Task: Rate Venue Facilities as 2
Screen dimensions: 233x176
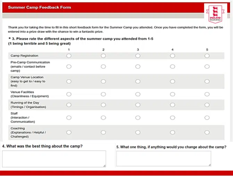Action: (103, 94)
